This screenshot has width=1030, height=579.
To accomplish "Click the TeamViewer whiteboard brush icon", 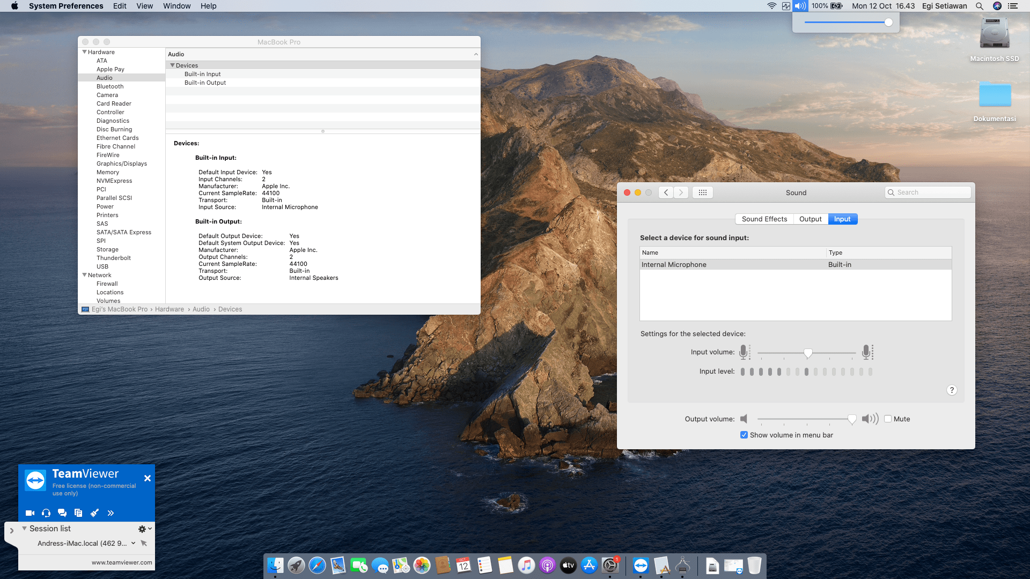I will 94,513.
